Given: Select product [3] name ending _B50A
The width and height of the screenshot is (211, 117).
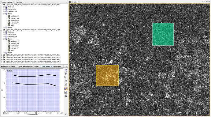Looking at the screenshot, I should point(33,55).
